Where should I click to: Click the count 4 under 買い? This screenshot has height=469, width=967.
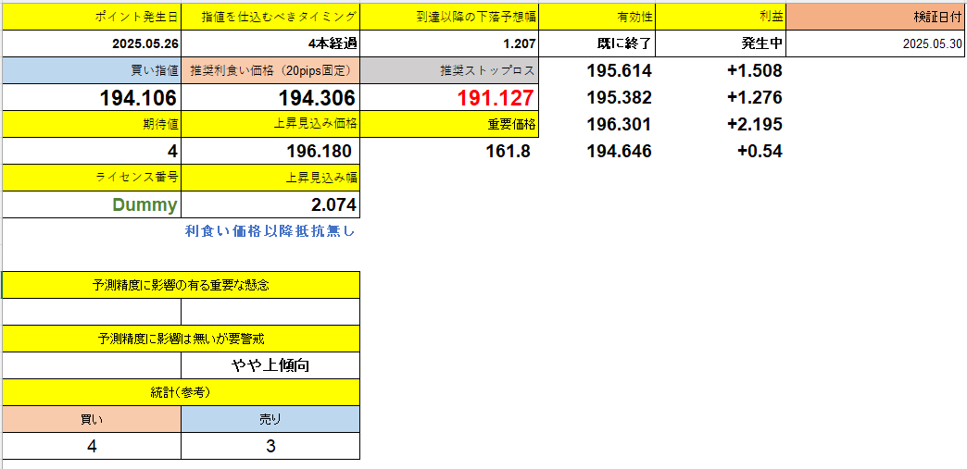92,446
